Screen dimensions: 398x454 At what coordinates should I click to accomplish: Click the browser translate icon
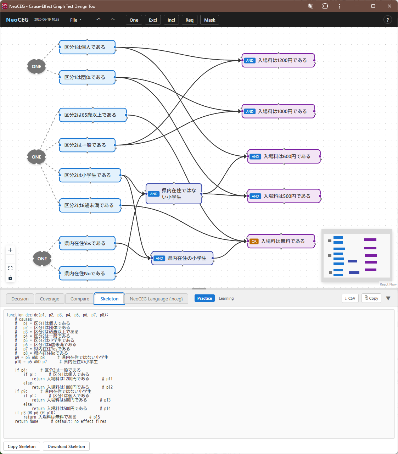[311, 6]
